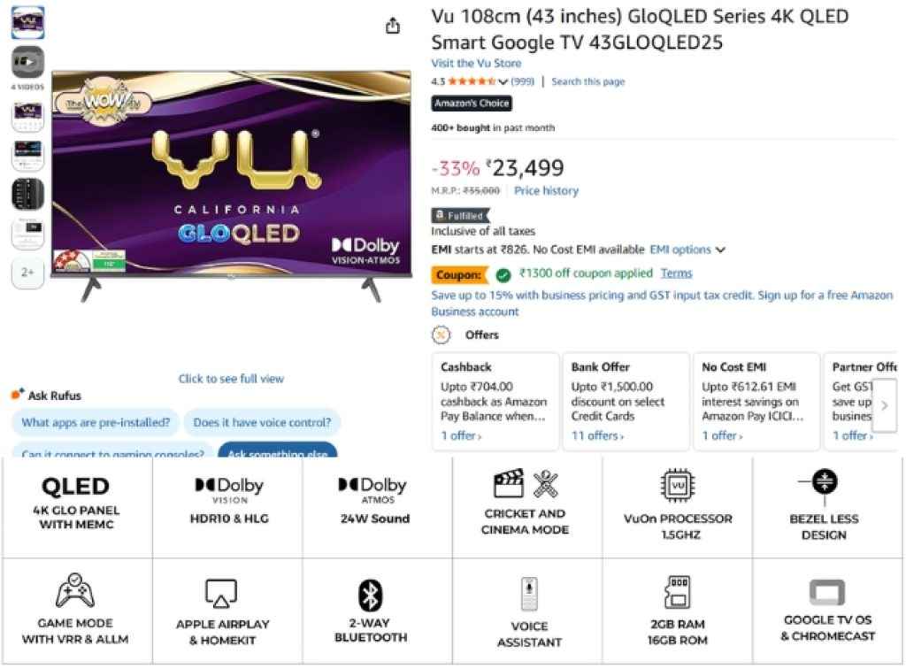Click the Apple AirPlay and HomeKit icon
Image resolution: width=906 pixels, height=669 pixels.
tap(220, 591)
